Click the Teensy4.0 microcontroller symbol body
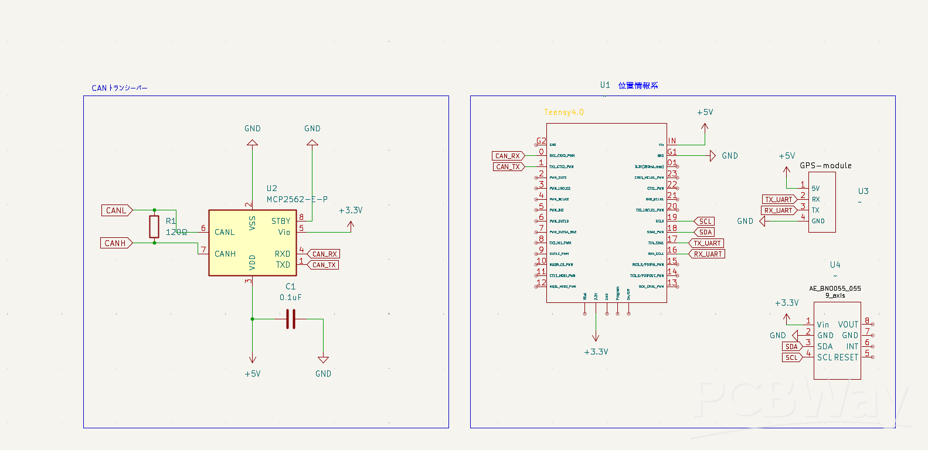Viewport: 928px width, 450px height. pyautogui.click(x=606, y=223)
